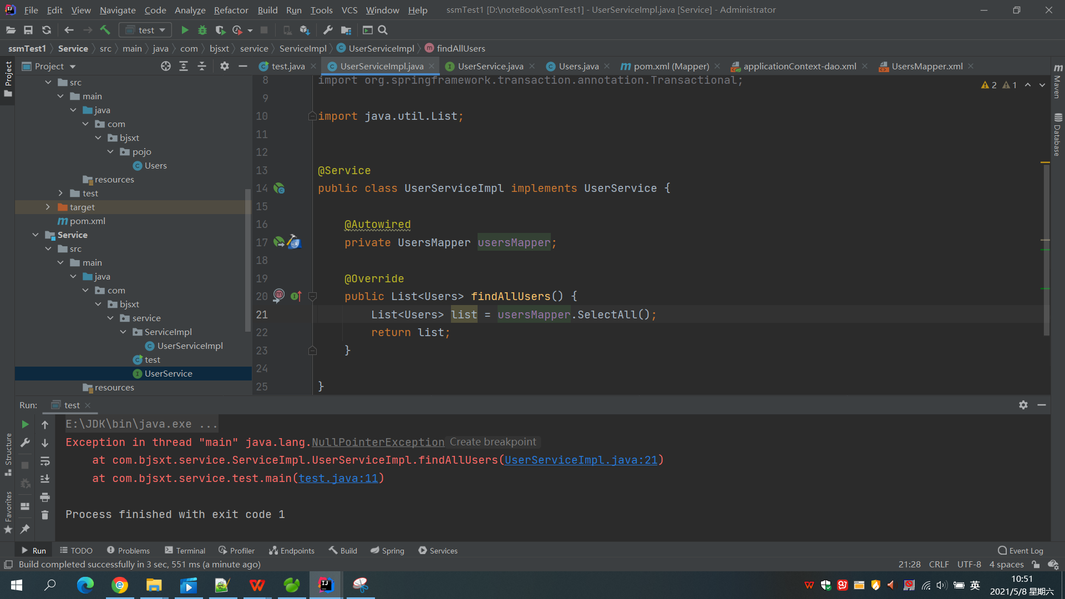Hide the Project tool window

(242, 67)
